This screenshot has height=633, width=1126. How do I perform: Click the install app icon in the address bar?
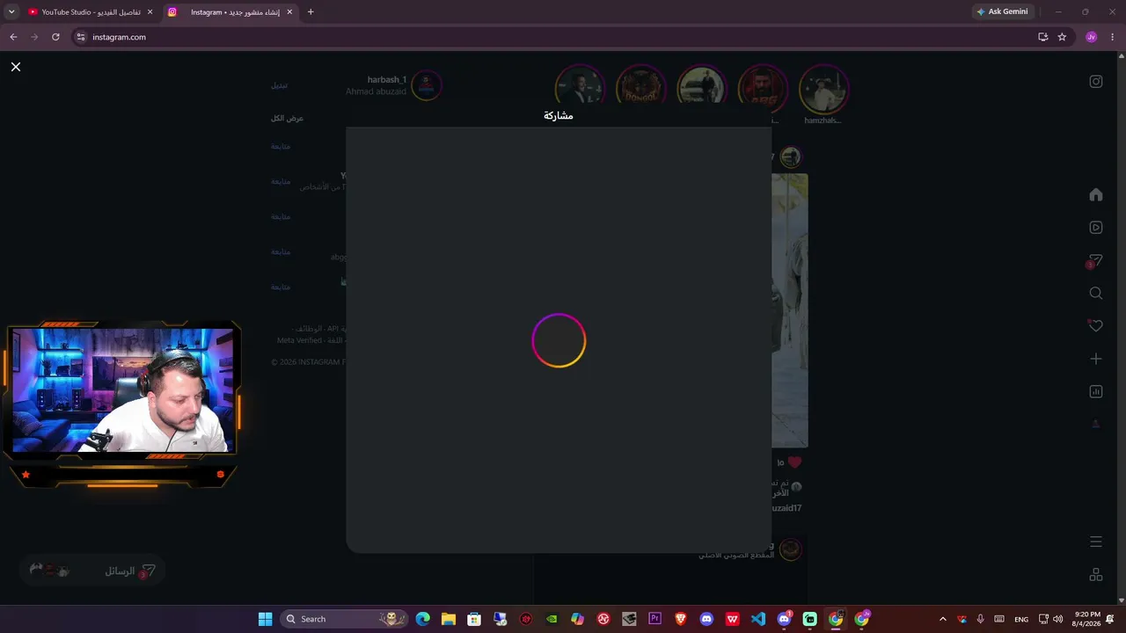tap(1042, 37)
